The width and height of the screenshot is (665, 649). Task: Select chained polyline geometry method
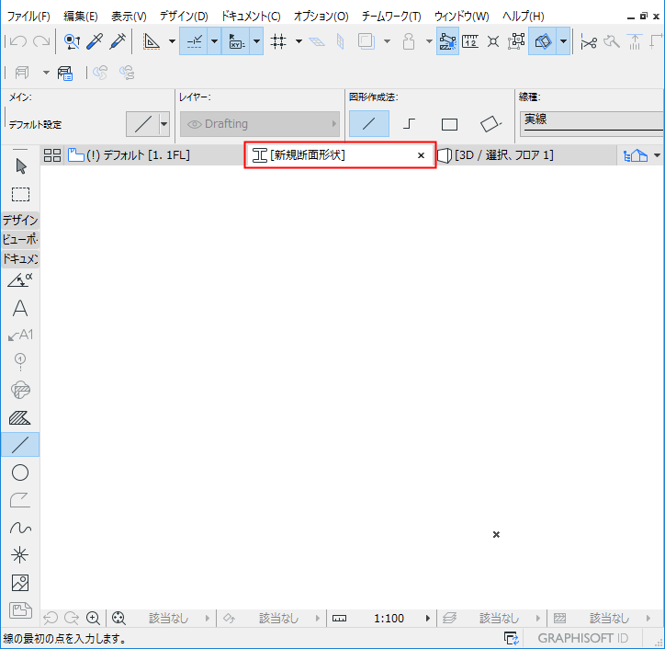[409, 124]
